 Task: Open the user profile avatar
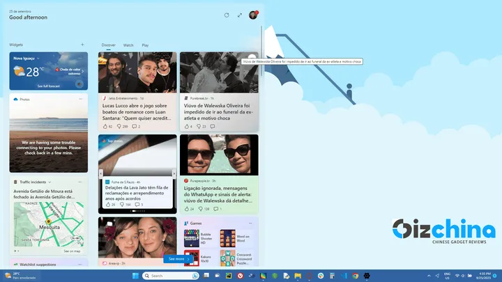[253, 15]
